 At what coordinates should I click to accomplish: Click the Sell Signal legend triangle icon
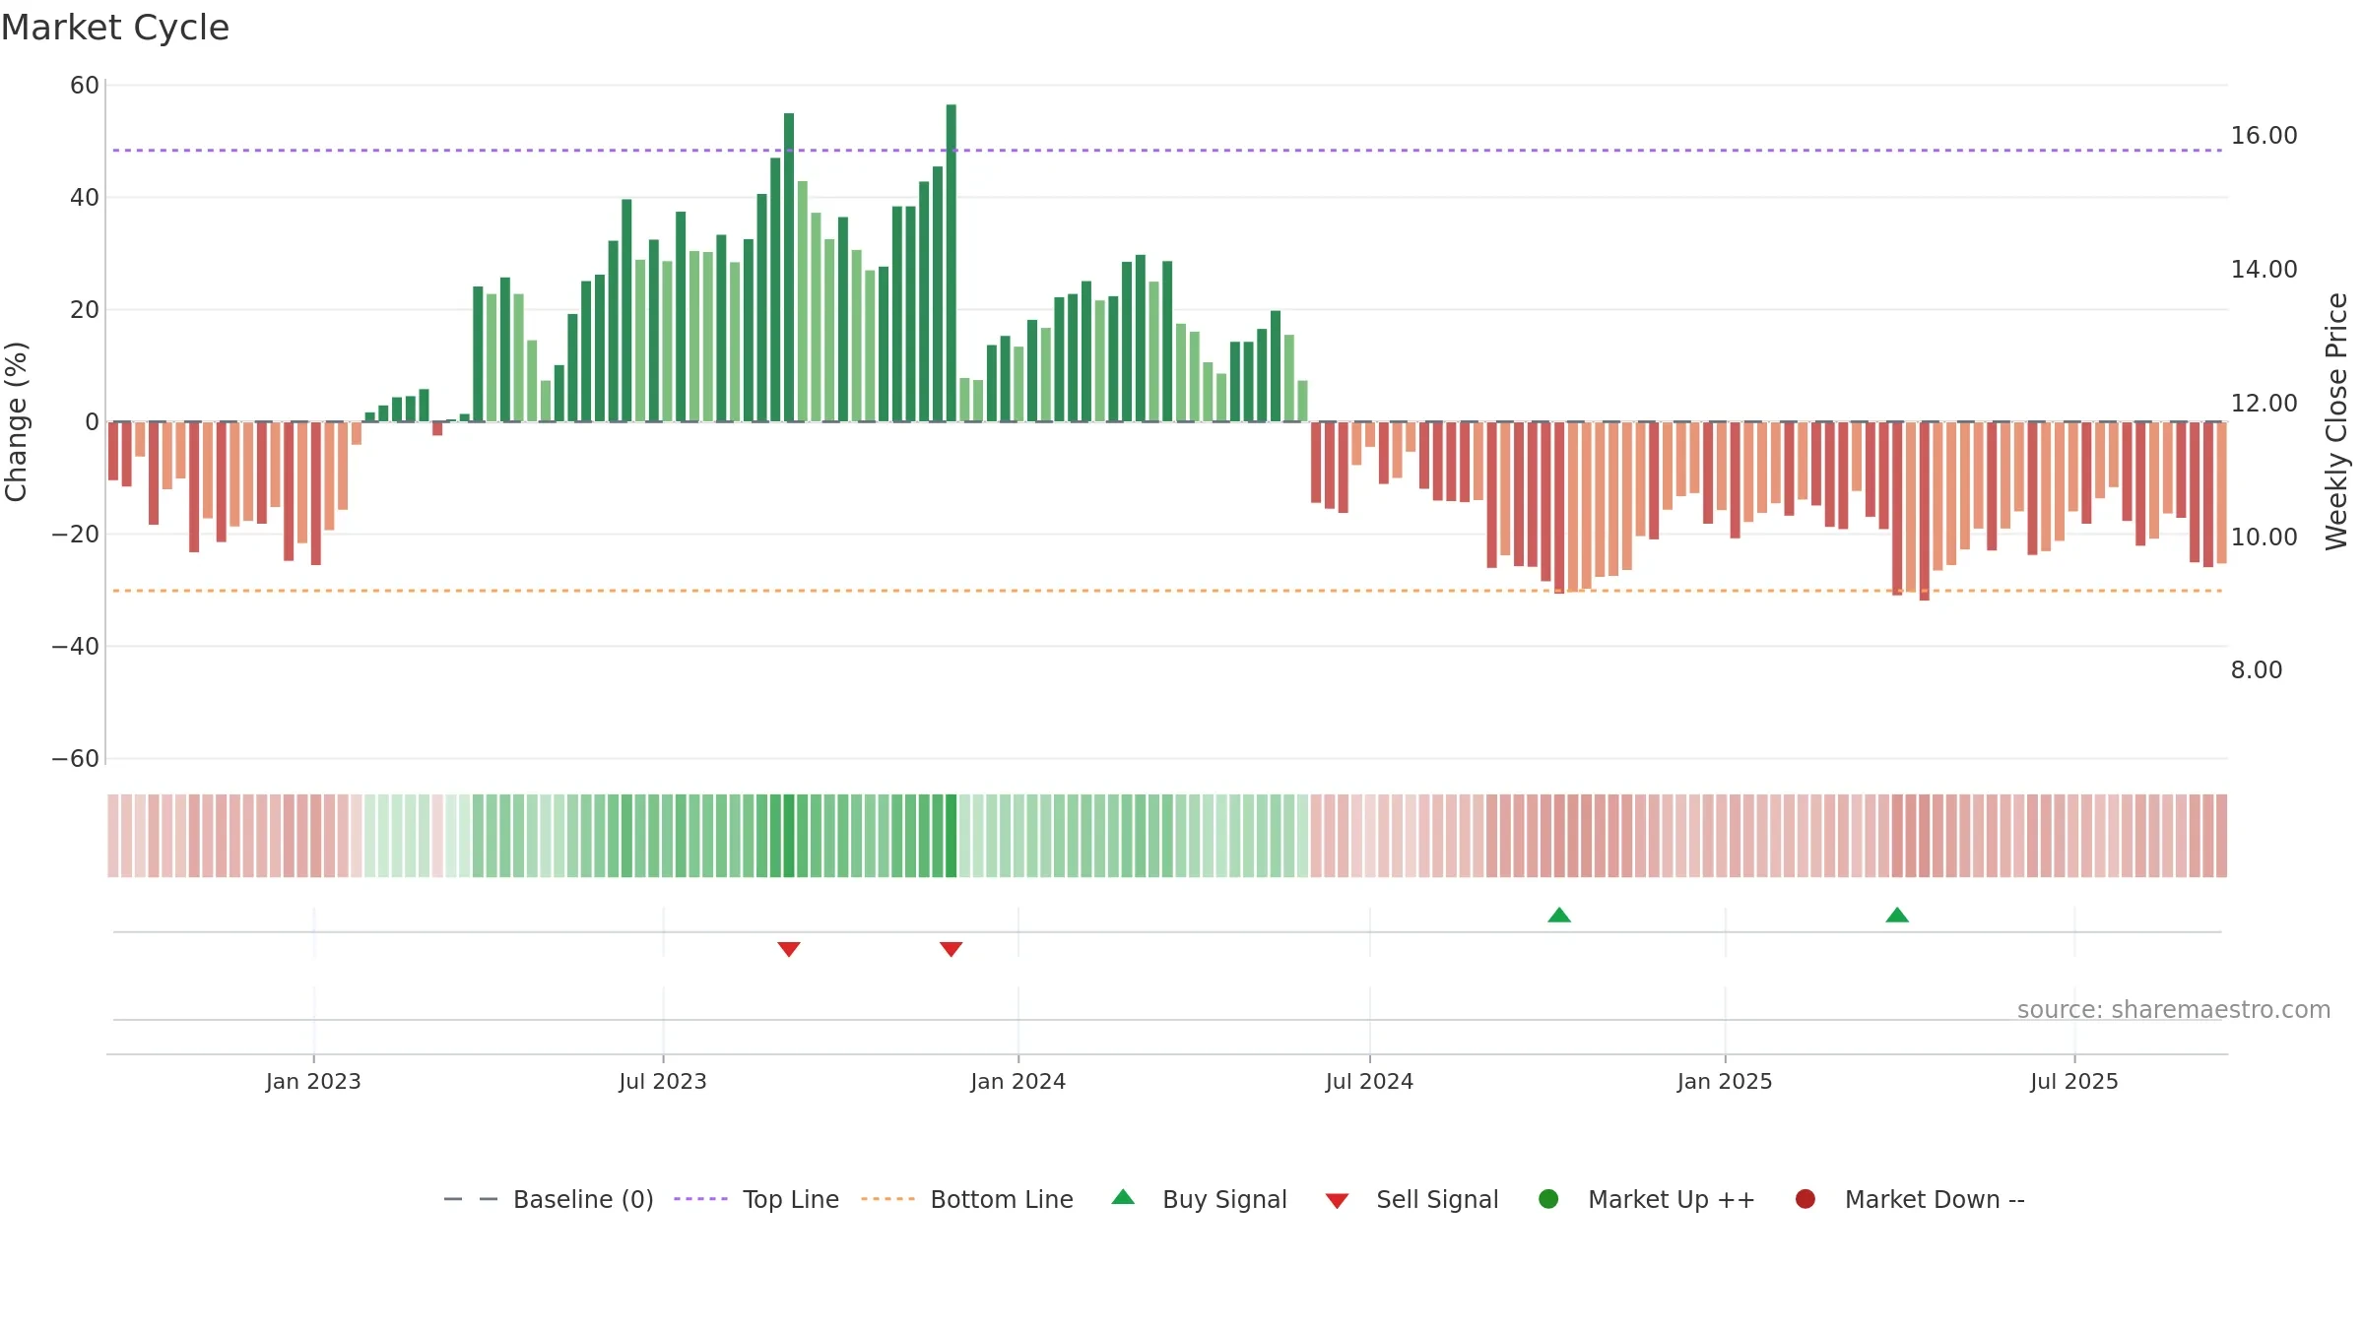[1337, 1201]
